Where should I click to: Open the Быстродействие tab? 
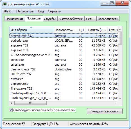(x=71, y=19)
